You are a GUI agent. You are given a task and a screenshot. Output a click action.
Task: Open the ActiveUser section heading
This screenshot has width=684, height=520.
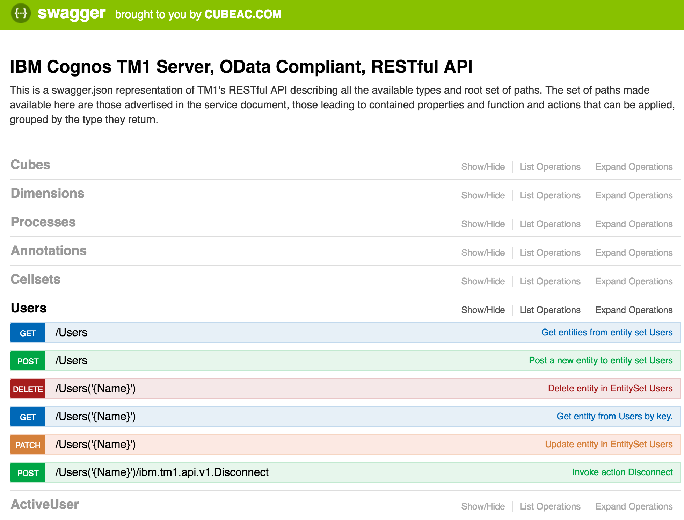click(x=45, y=504)
